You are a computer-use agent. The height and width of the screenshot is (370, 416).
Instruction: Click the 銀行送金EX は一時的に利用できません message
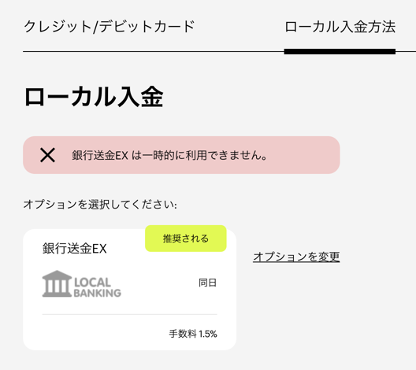point(169,155)
